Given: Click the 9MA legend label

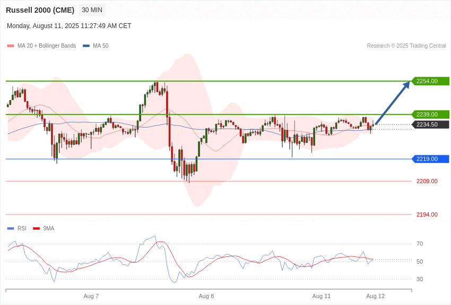Looking at the screenshot, I should [x=49, y=228].
